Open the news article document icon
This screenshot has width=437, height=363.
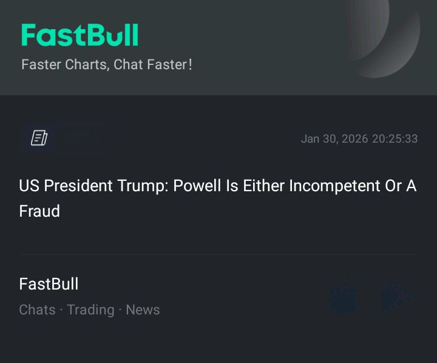[39, 138]
